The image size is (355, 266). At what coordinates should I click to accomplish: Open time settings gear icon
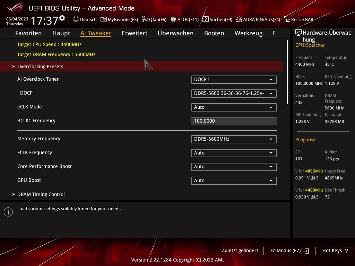pyautogui.click(x=62, y=18)
